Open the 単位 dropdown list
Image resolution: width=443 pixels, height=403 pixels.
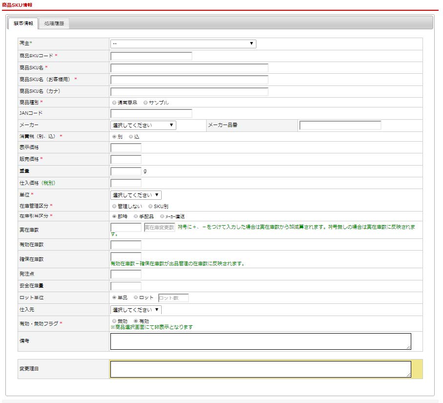click(136, 195)
